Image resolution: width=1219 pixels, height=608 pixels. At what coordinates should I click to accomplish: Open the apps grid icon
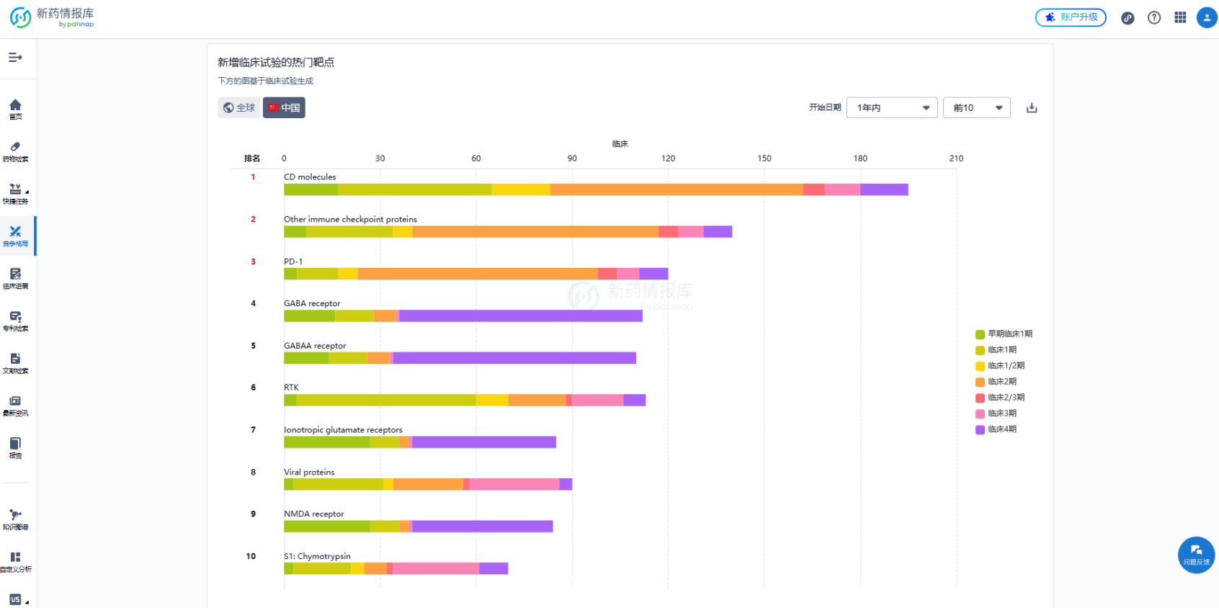(x=1180, y=18)
